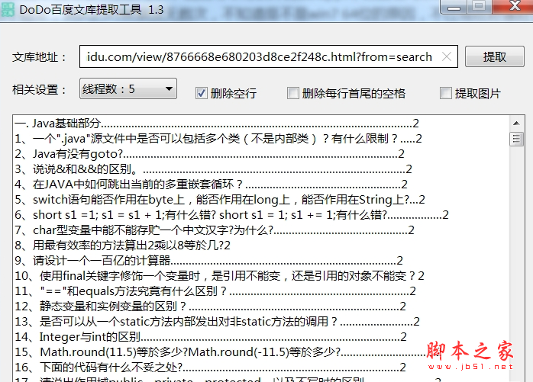Viewport: 533px width, 382px height.
Task: Click the DoDo app icon in title bar
Action: click(x=8, y=9)
